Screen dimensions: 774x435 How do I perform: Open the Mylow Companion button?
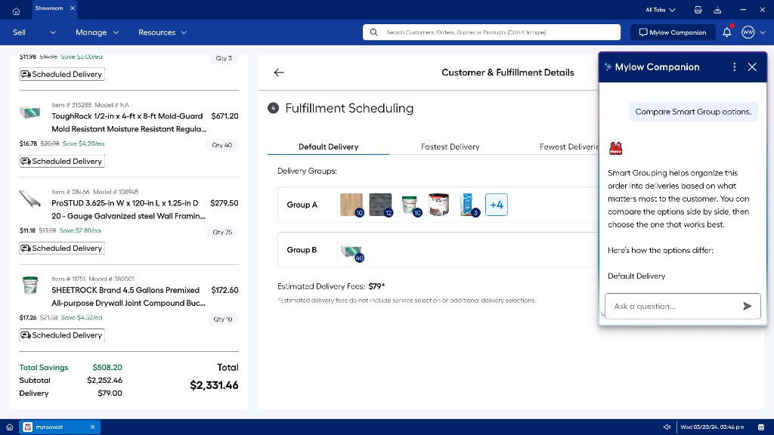(x=673, y=32)
